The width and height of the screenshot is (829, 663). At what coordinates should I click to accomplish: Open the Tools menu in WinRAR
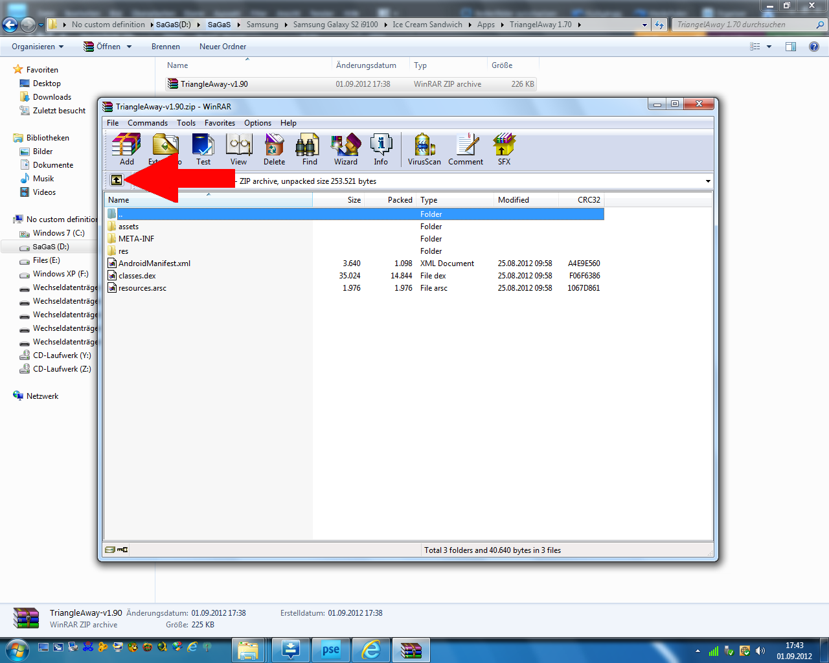pos(186,123)
